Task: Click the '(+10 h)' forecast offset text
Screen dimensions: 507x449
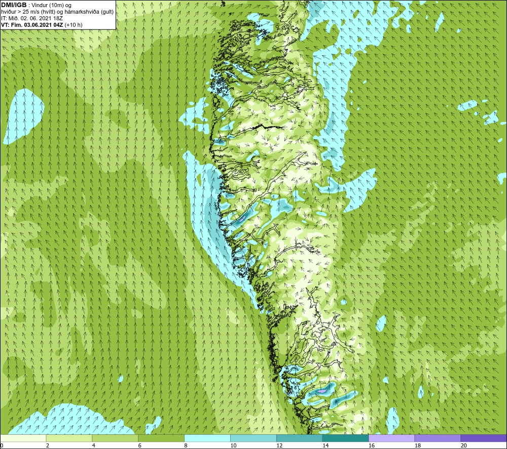Action: tap(74, 25)
